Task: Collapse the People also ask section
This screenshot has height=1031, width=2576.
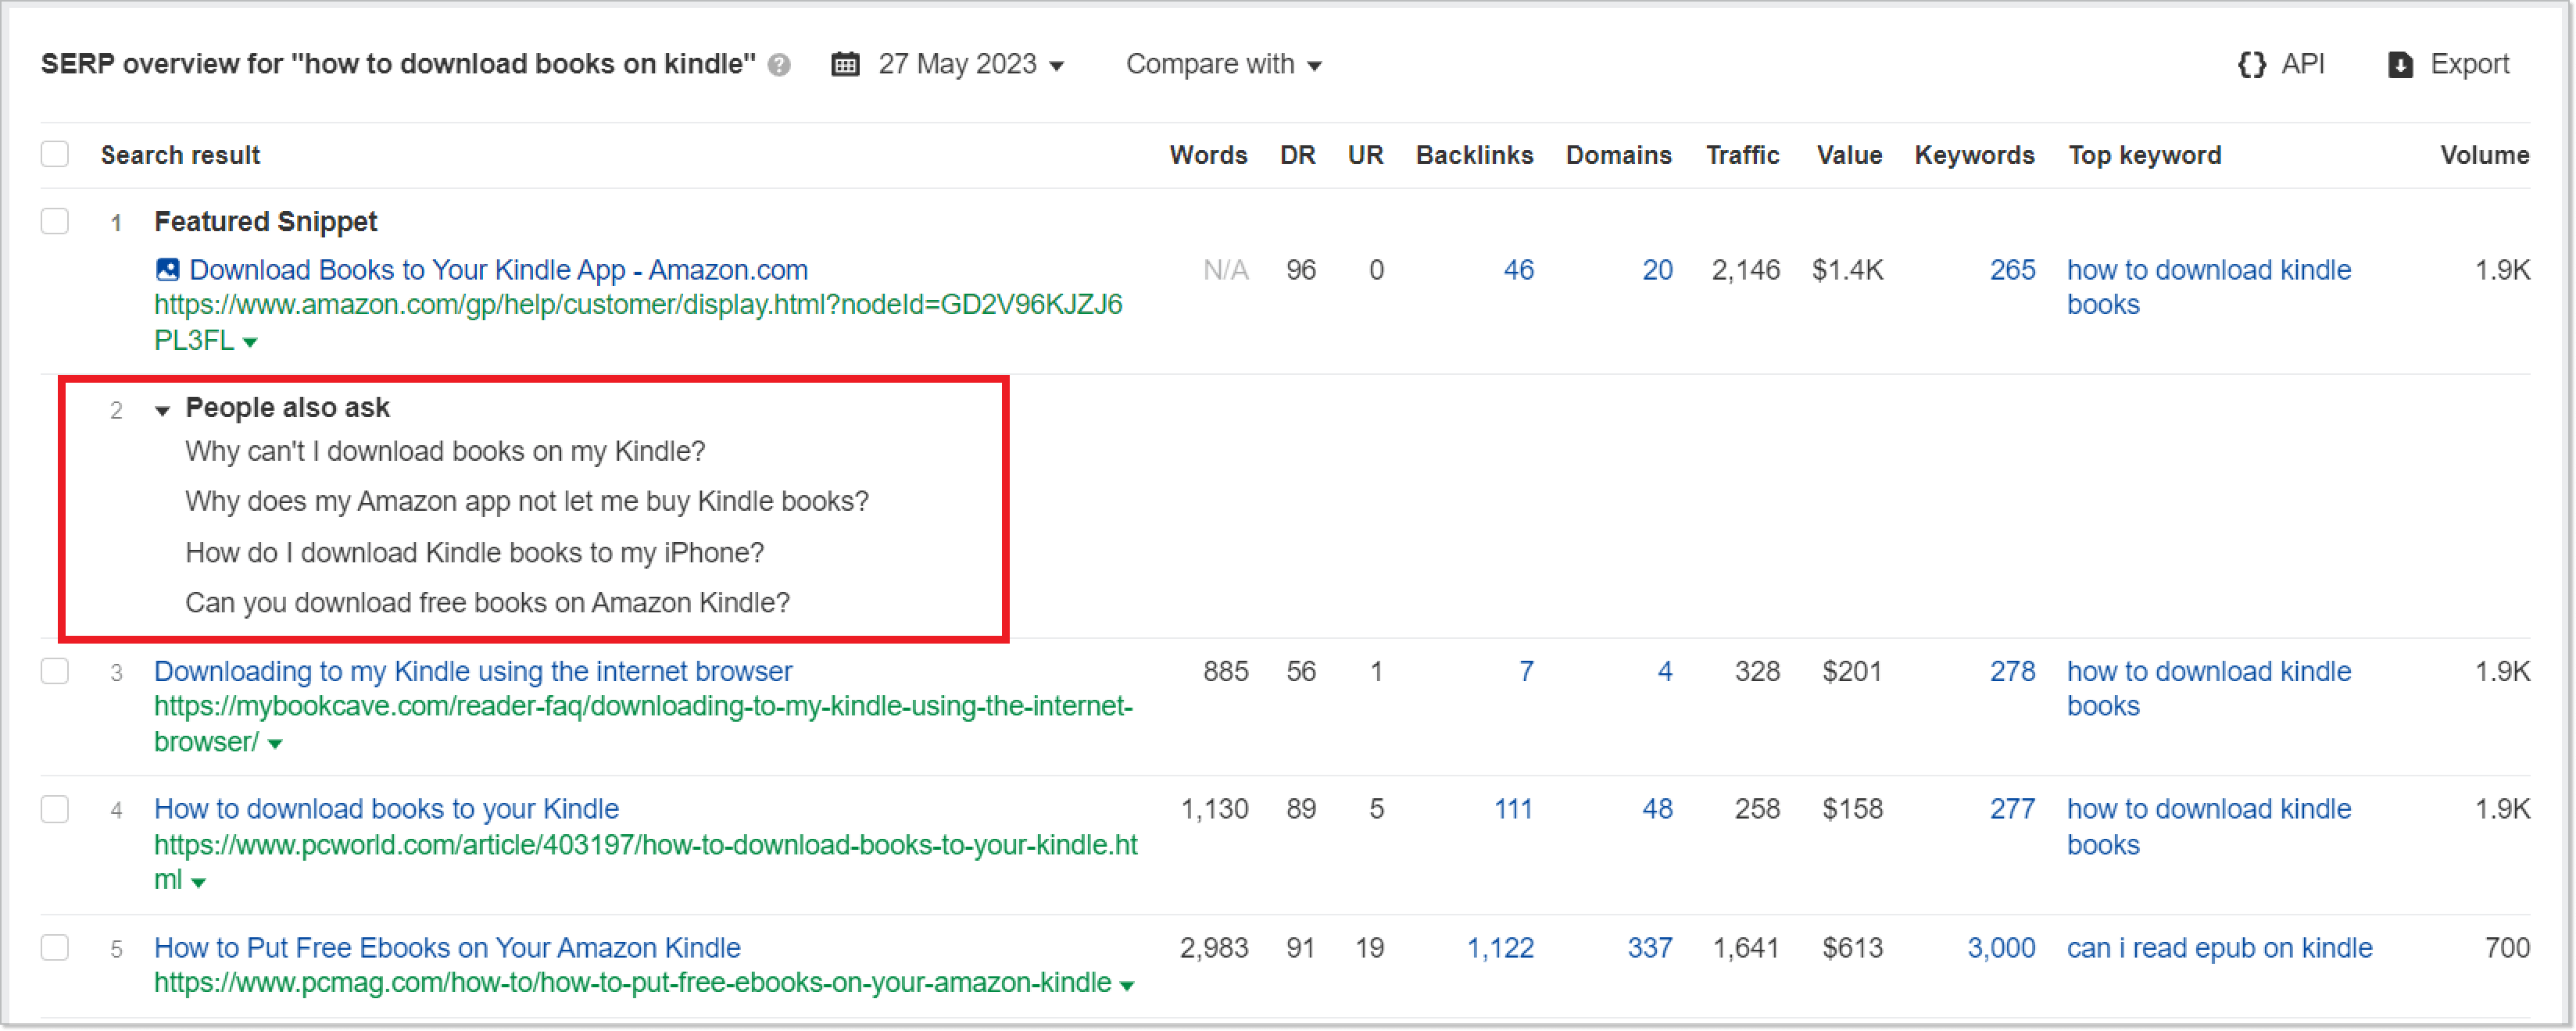Action: point(162,409)
